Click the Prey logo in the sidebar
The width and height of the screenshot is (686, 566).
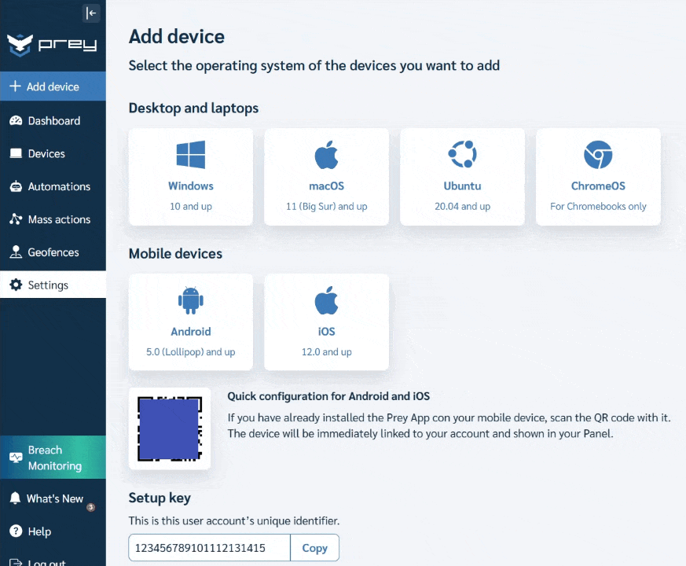[52, 45]
